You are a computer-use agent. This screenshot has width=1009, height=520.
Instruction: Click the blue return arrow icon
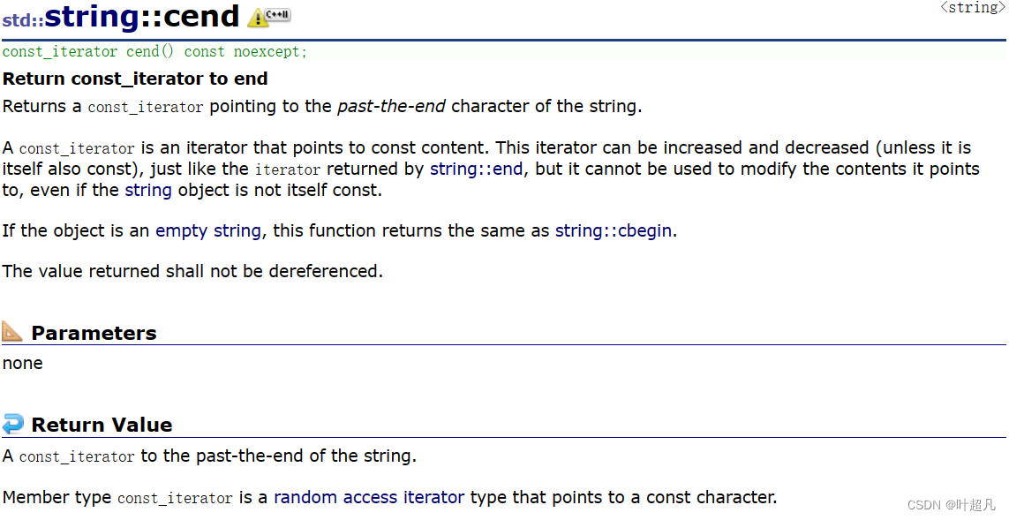coord(12,424)
